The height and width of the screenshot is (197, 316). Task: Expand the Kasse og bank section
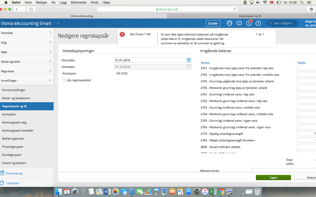[27, 62]
